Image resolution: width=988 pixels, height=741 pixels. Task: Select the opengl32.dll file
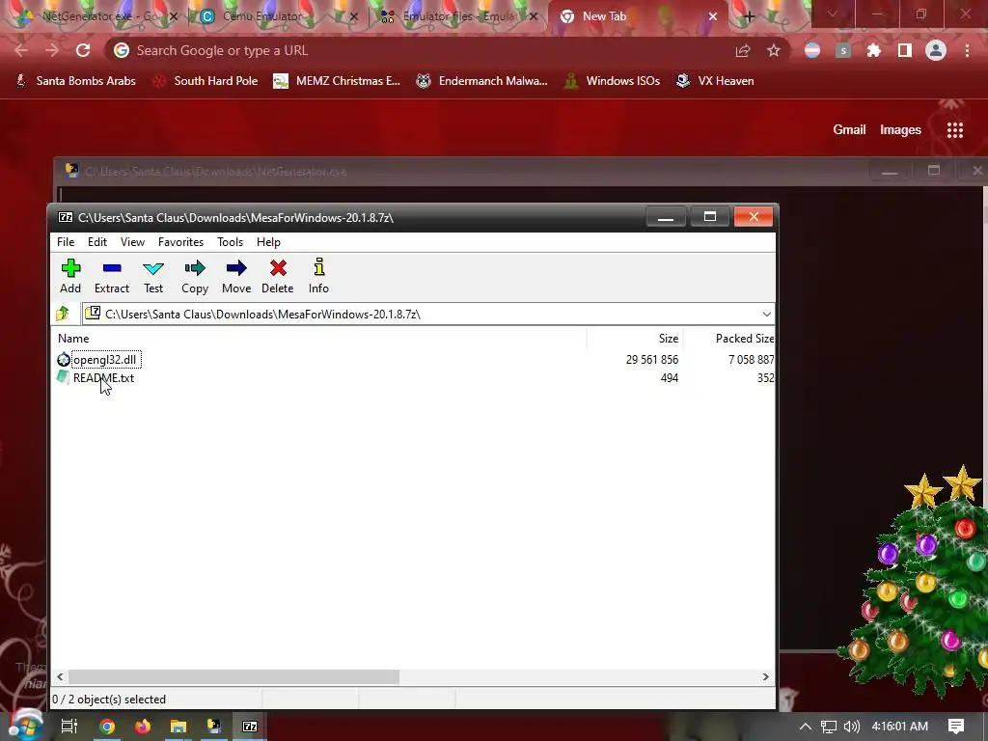click(x=104, y=360)
